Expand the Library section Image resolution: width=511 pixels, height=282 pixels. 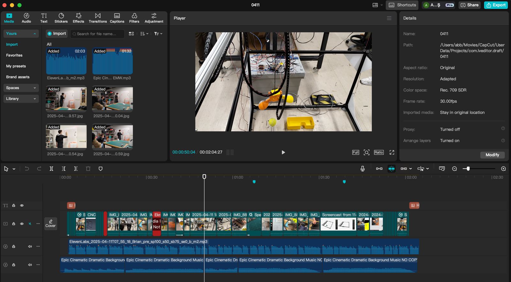21,98
